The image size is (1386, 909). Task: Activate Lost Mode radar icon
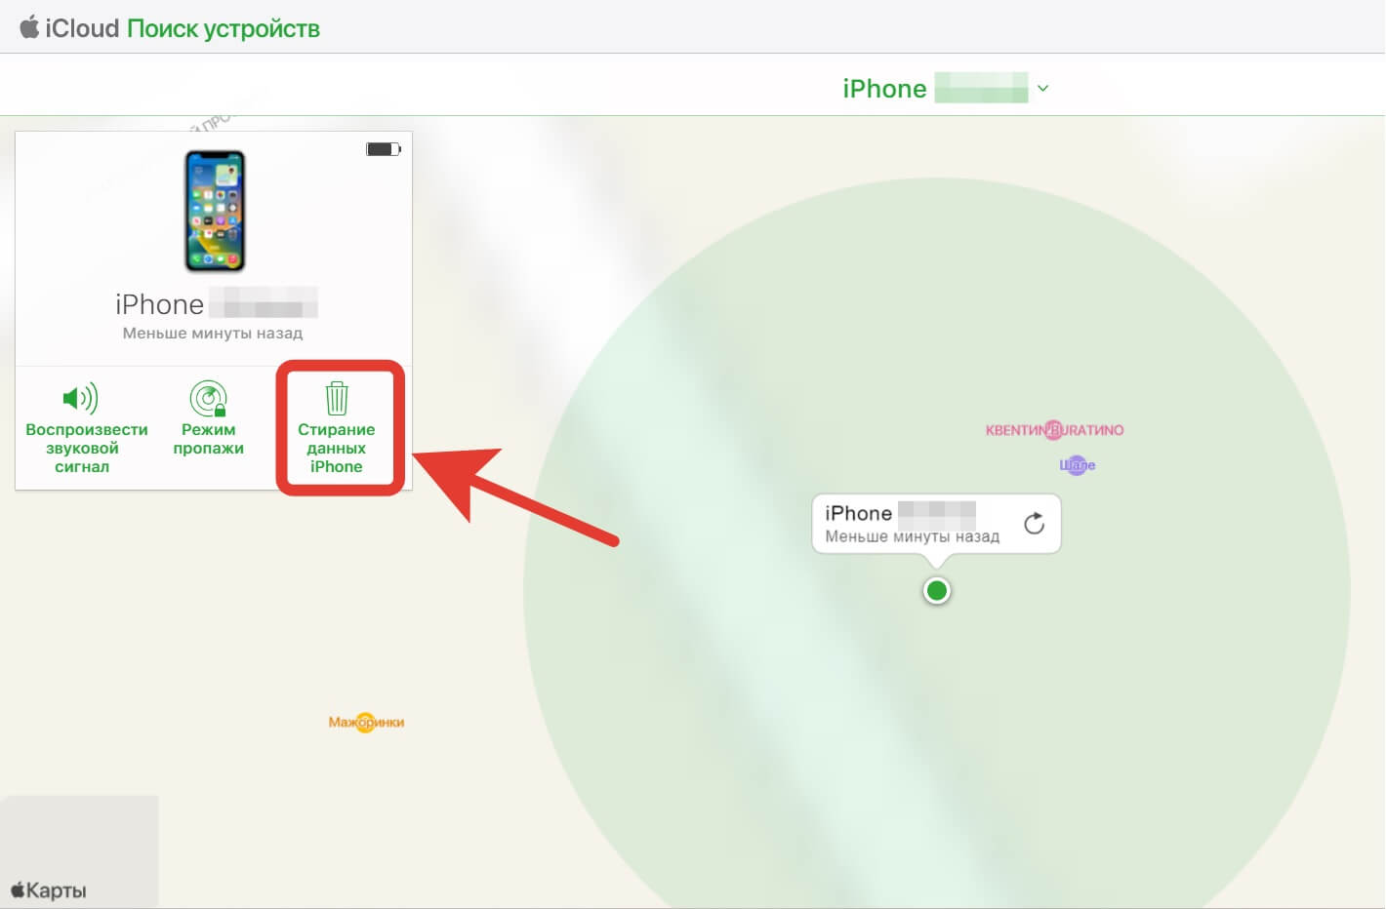click(x=208, y=398)
